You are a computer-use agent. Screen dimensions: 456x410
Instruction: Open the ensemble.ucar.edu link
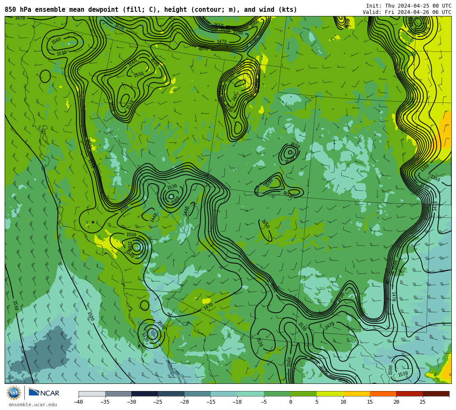[33, 405]
